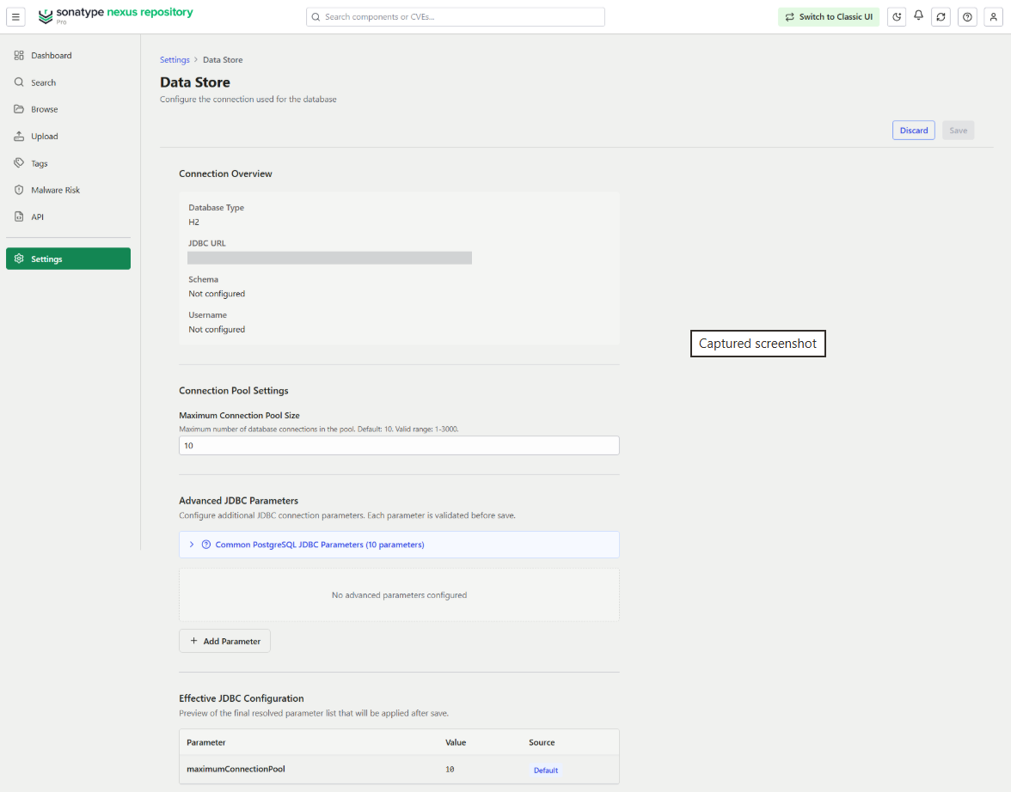The width and height of the screenshot is (1011, 792).
Task: Open the notifications bell icon
Action: pyautogui.click(x=918, y=15)
